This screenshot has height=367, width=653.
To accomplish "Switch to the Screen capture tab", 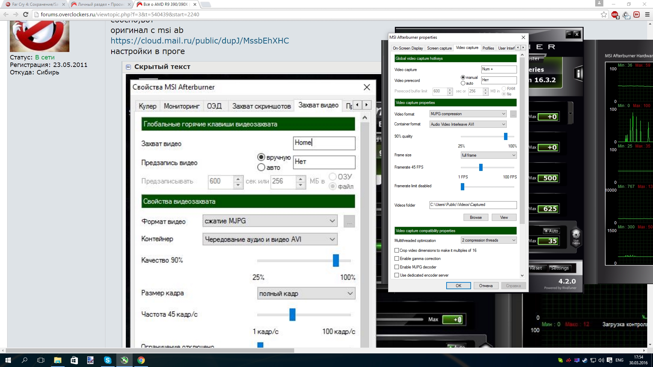I will [439, 48].
